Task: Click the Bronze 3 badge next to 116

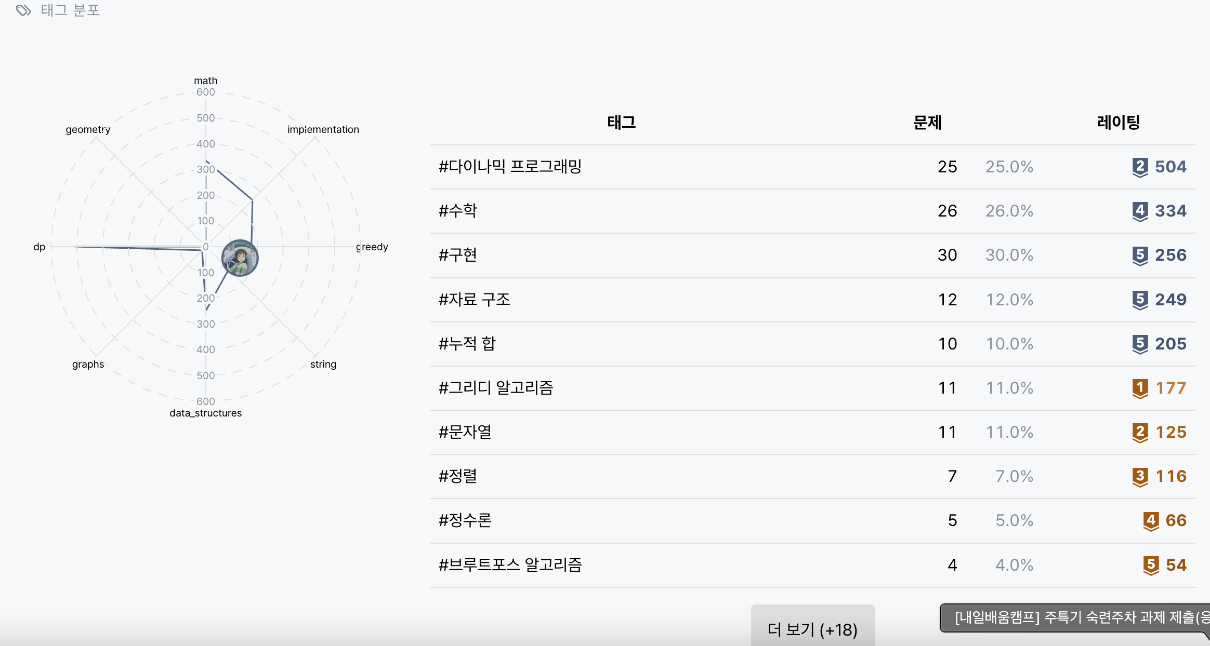Action: [1140, 477]
